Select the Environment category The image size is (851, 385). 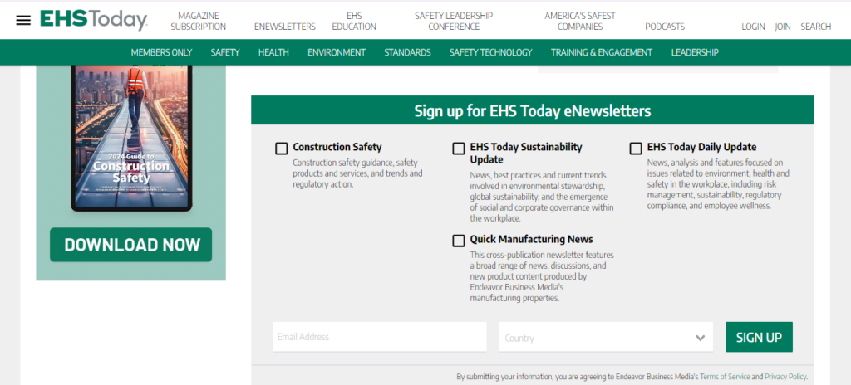point(337,52)
